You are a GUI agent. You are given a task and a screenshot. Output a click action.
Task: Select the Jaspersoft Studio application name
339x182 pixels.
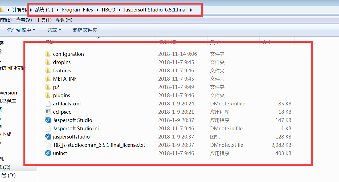tap(72, 120)
